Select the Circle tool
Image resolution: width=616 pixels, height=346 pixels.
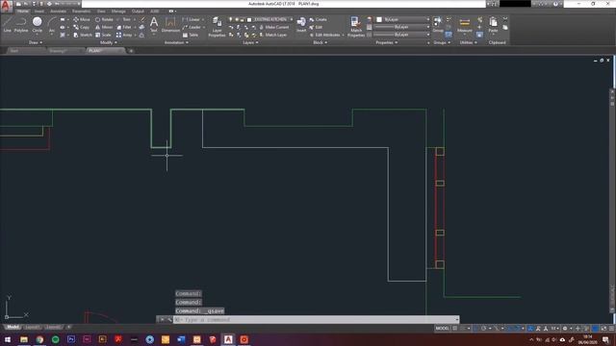point(37,24)
